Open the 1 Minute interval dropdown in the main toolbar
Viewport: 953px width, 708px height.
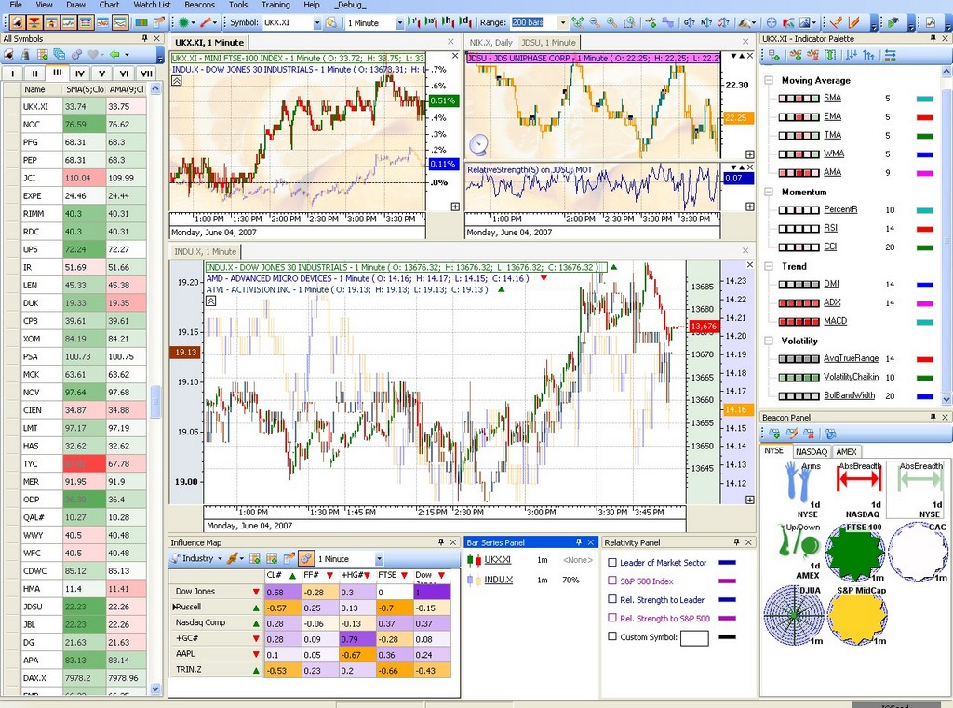pyautogui.click(x=399, y=23)
